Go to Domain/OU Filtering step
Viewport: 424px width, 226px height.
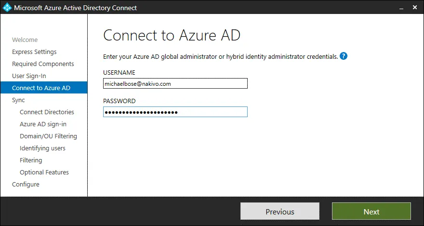(48, 136)
